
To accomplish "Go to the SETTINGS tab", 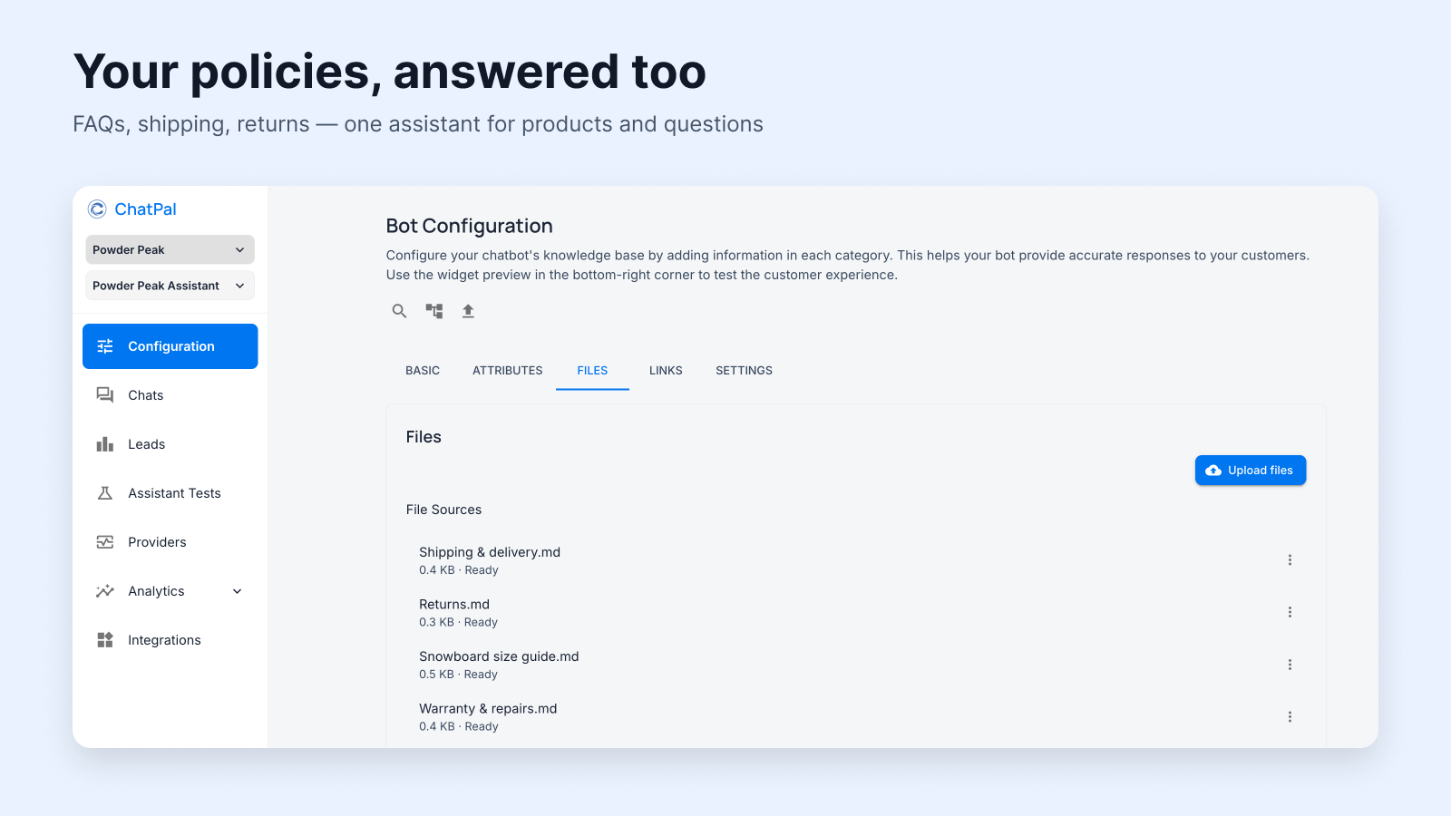I will [x=745, y=371].
